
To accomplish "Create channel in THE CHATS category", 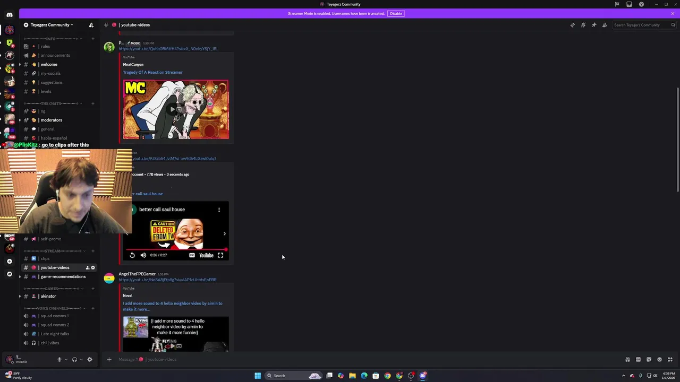I will [x=93, y=103].
